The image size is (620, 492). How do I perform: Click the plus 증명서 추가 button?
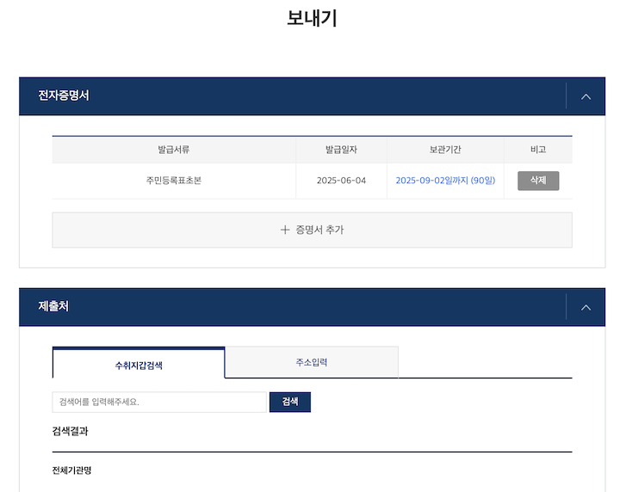tap(312, 230)
